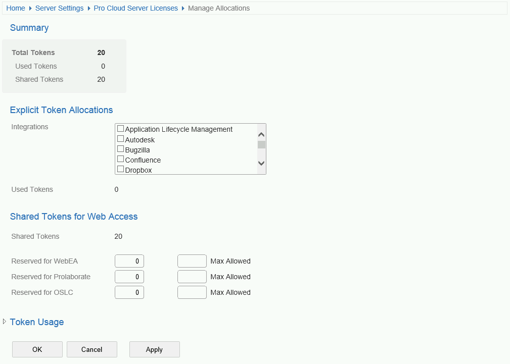Apply the token allocation changes
Viewport: 510px width, 364px height.
[x=154, y=349]
